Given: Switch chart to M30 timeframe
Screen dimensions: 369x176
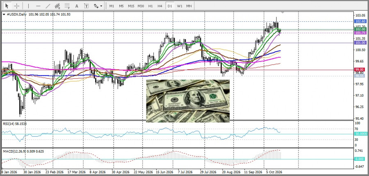Looking at the screenshot, I should [141, 6].
